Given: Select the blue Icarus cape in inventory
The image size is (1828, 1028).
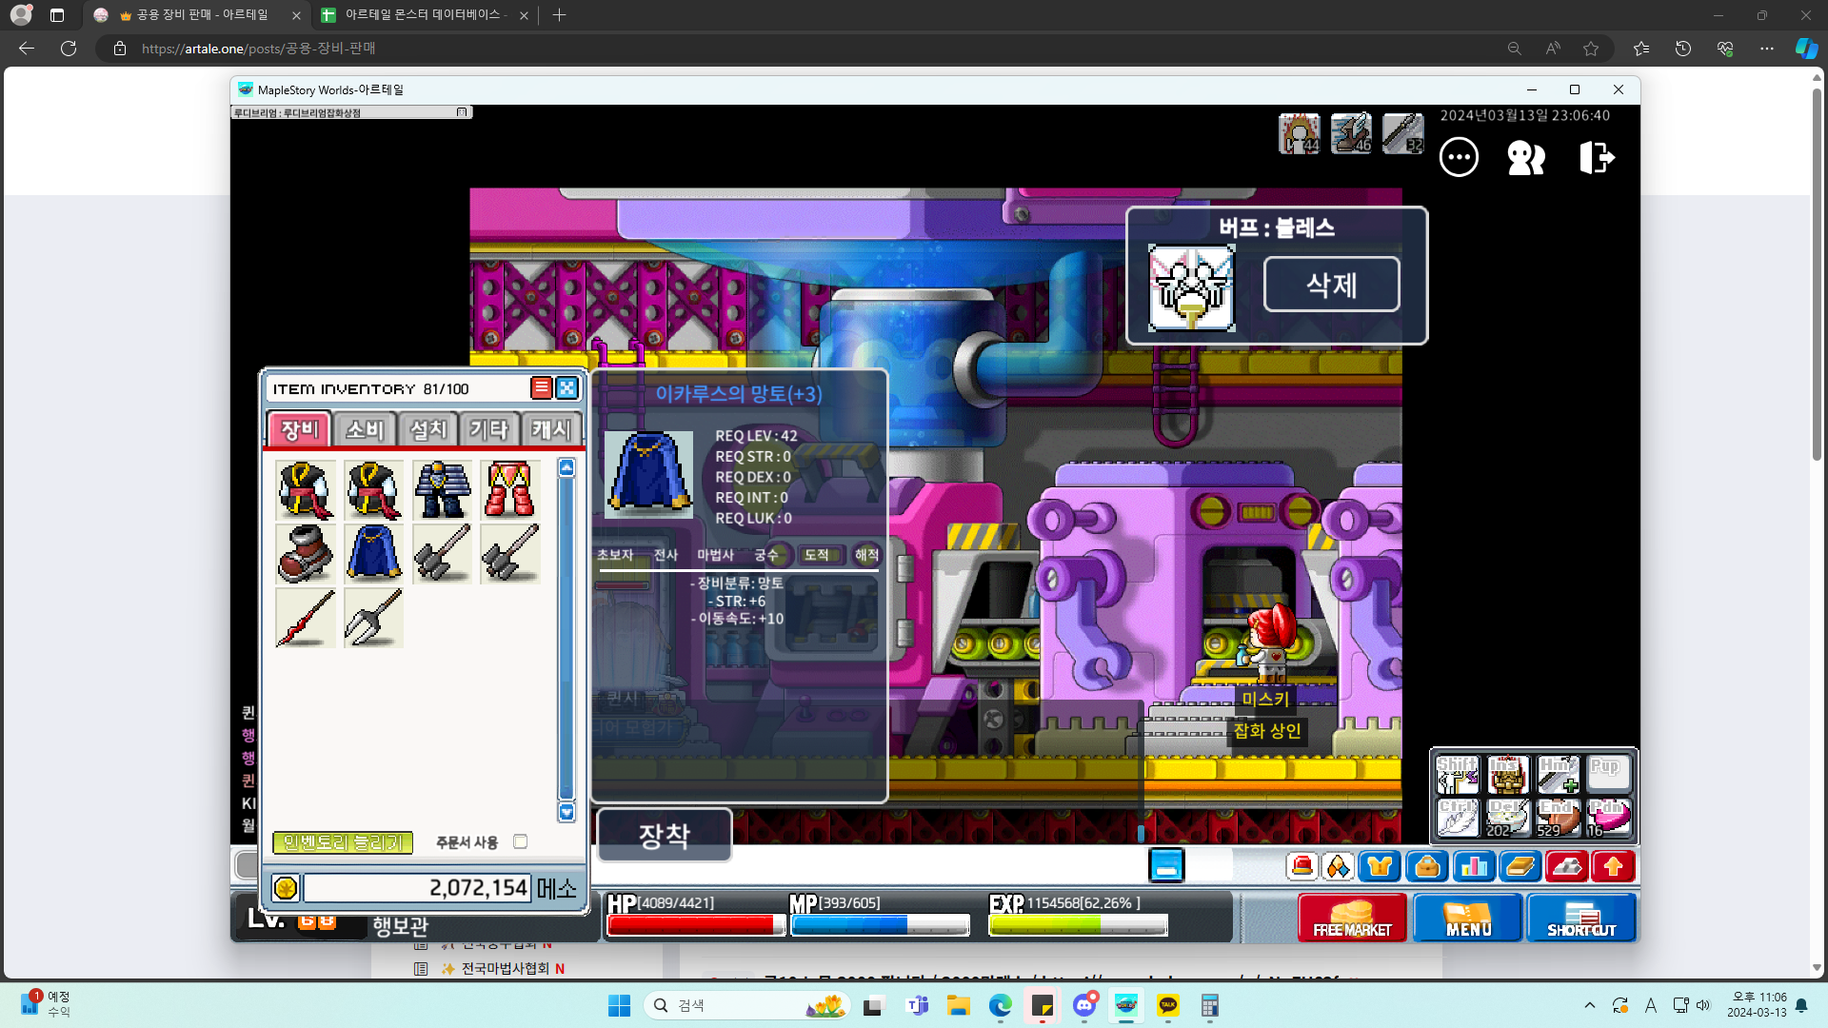Looking at the screenshot, I should coord(374,553).
